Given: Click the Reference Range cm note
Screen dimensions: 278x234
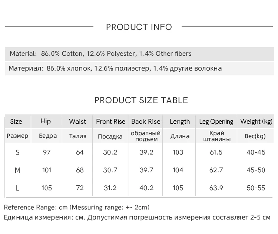Looking at the screenshot, I should coord(77,207).
